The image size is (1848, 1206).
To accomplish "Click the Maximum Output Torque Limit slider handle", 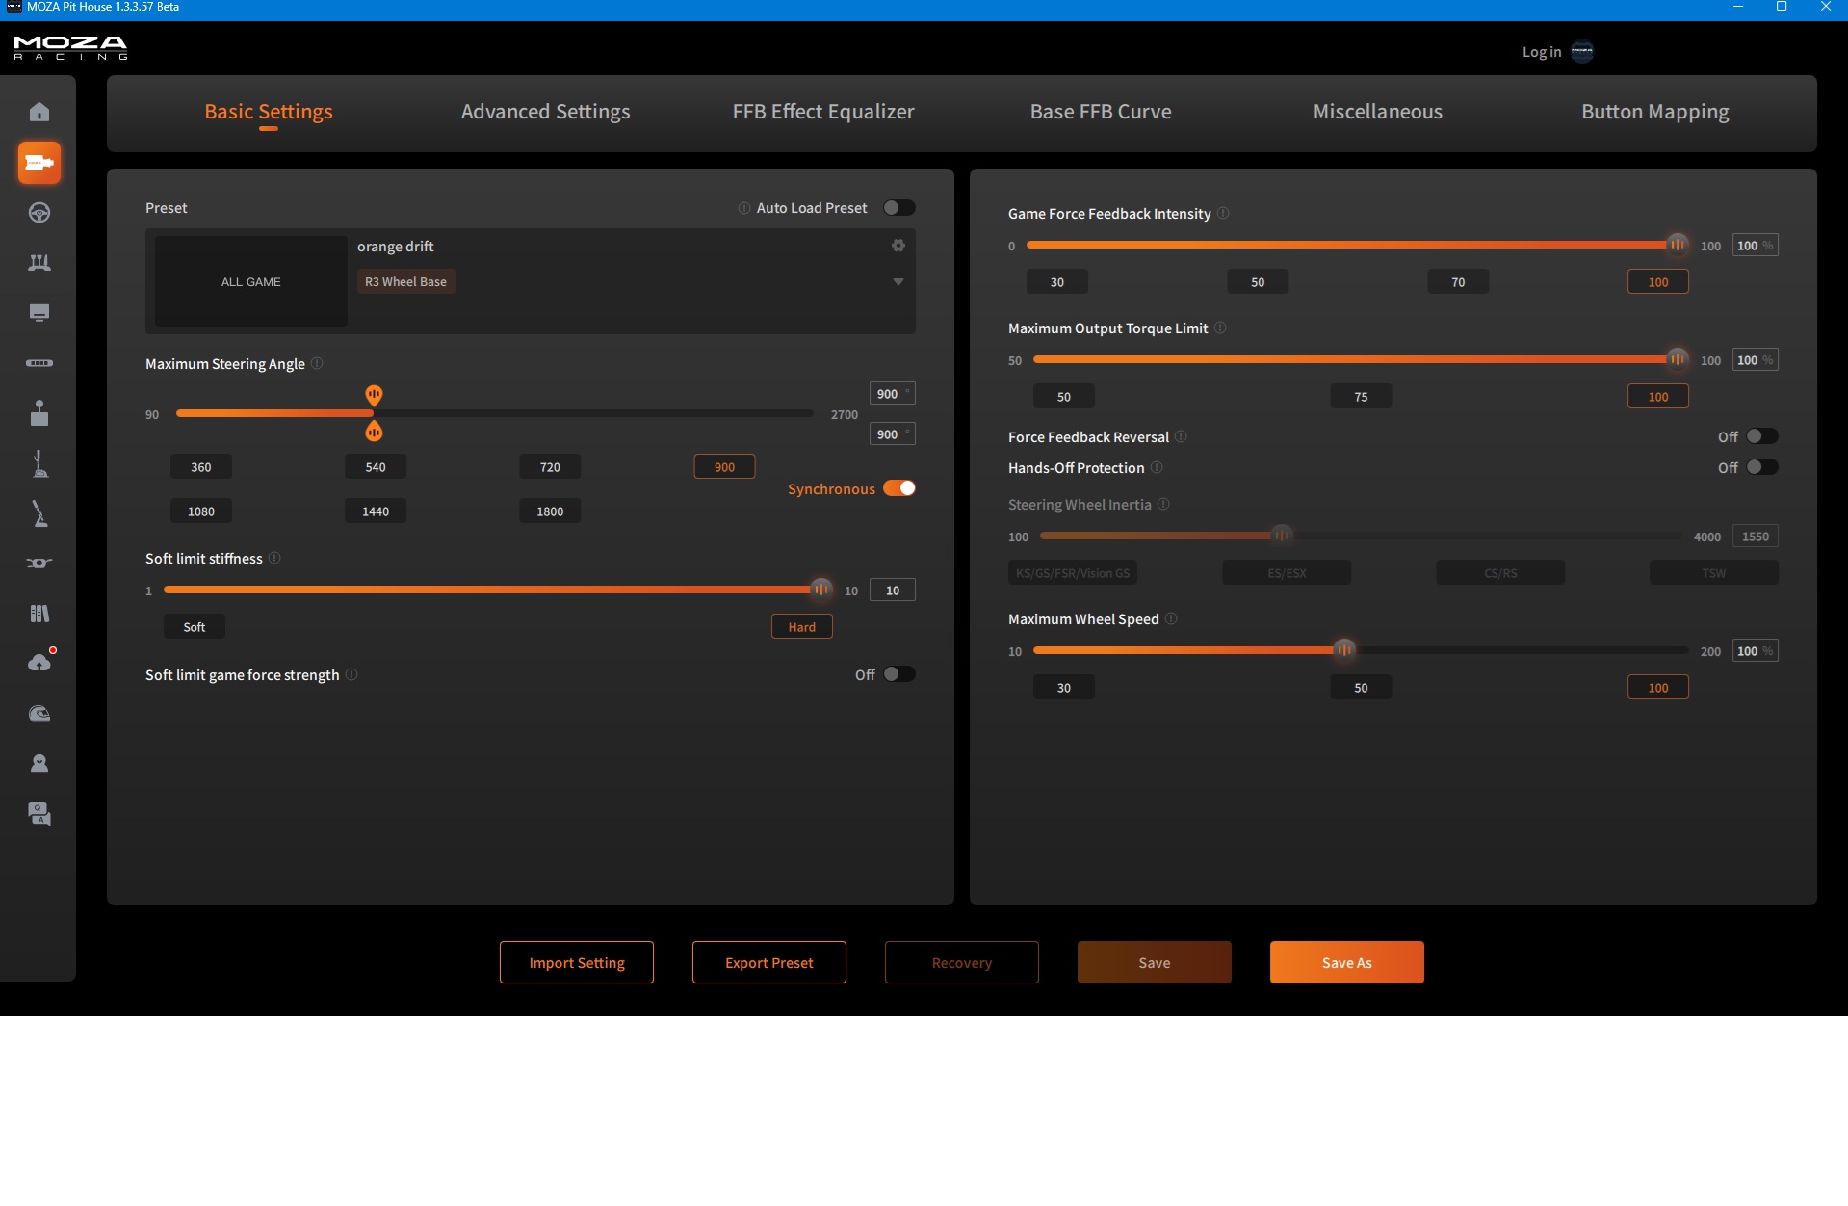I will coord(1678,359).
